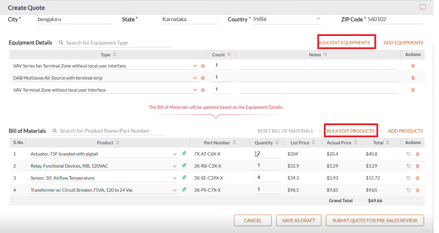This screenshot has height=233, width=439.
Task: Delete the VAV Series fan Terminal Zone equipment row
Action: pyautogui.click(x=413, y=66)
